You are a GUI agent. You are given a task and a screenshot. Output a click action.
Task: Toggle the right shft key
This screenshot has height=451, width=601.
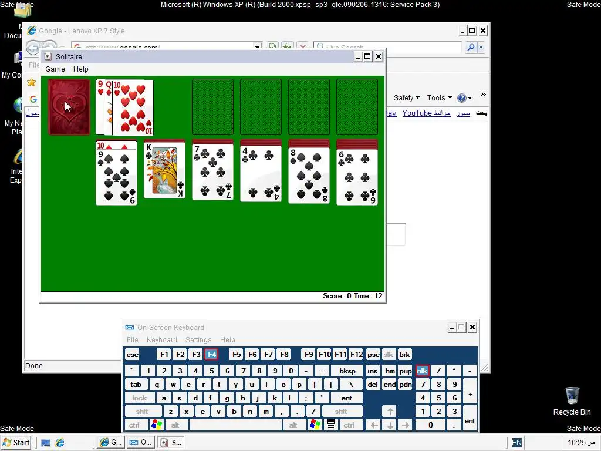tap(341, 412)
